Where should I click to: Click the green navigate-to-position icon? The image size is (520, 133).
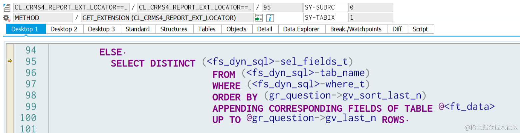coord(259,18)
